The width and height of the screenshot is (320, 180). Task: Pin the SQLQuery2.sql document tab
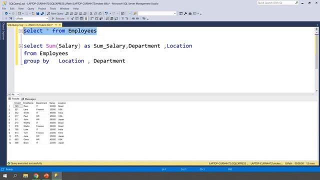click(x=56, y=25)
